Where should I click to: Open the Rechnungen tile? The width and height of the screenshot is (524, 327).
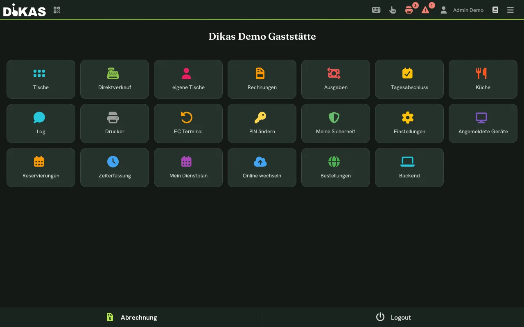[262, 79]
